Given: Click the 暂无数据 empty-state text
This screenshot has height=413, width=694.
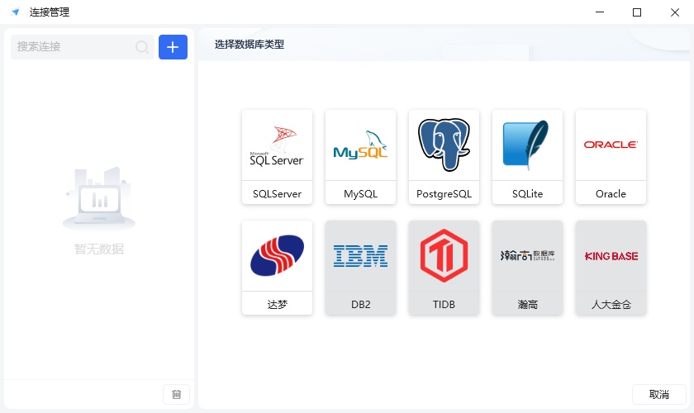Looking at the screenshot, I should (x=99, y=249).
